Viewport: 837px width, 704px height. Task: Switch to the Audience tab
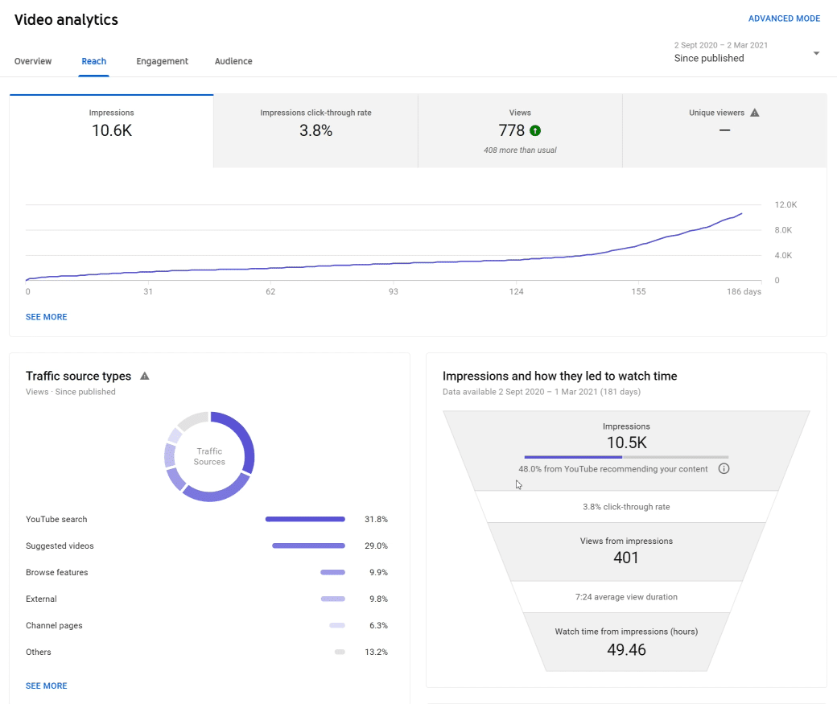point(233,61)
